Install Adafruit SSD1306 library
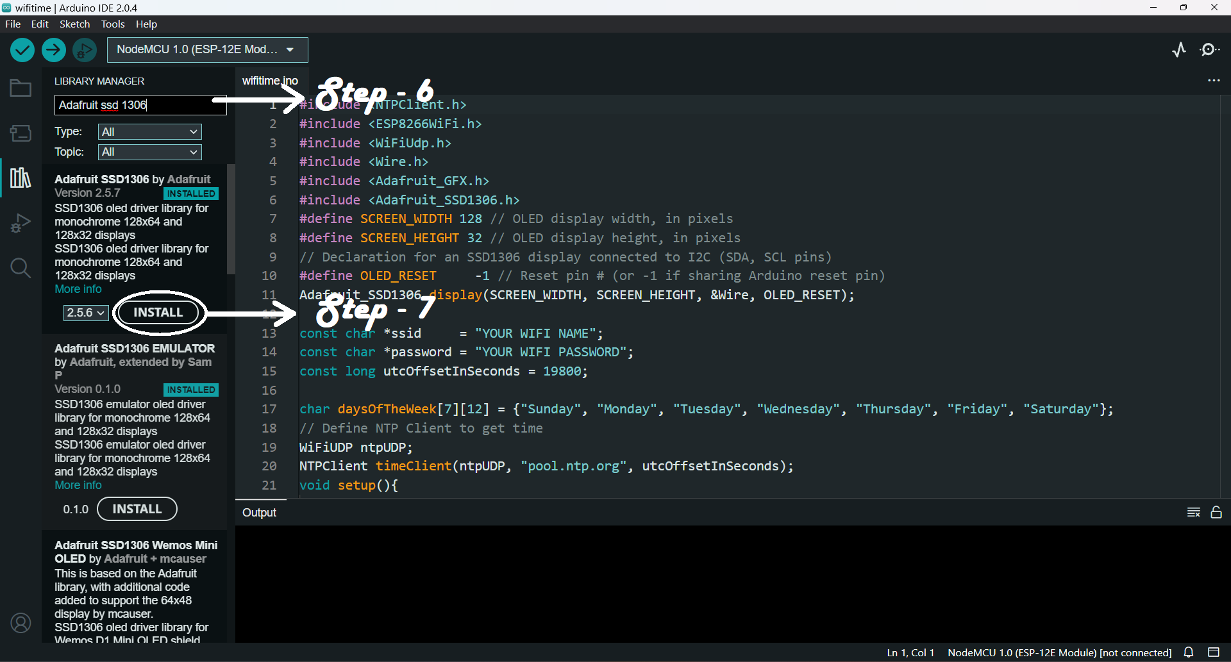1231x662 pixels. pyautogui.click(x=158, y=312)
